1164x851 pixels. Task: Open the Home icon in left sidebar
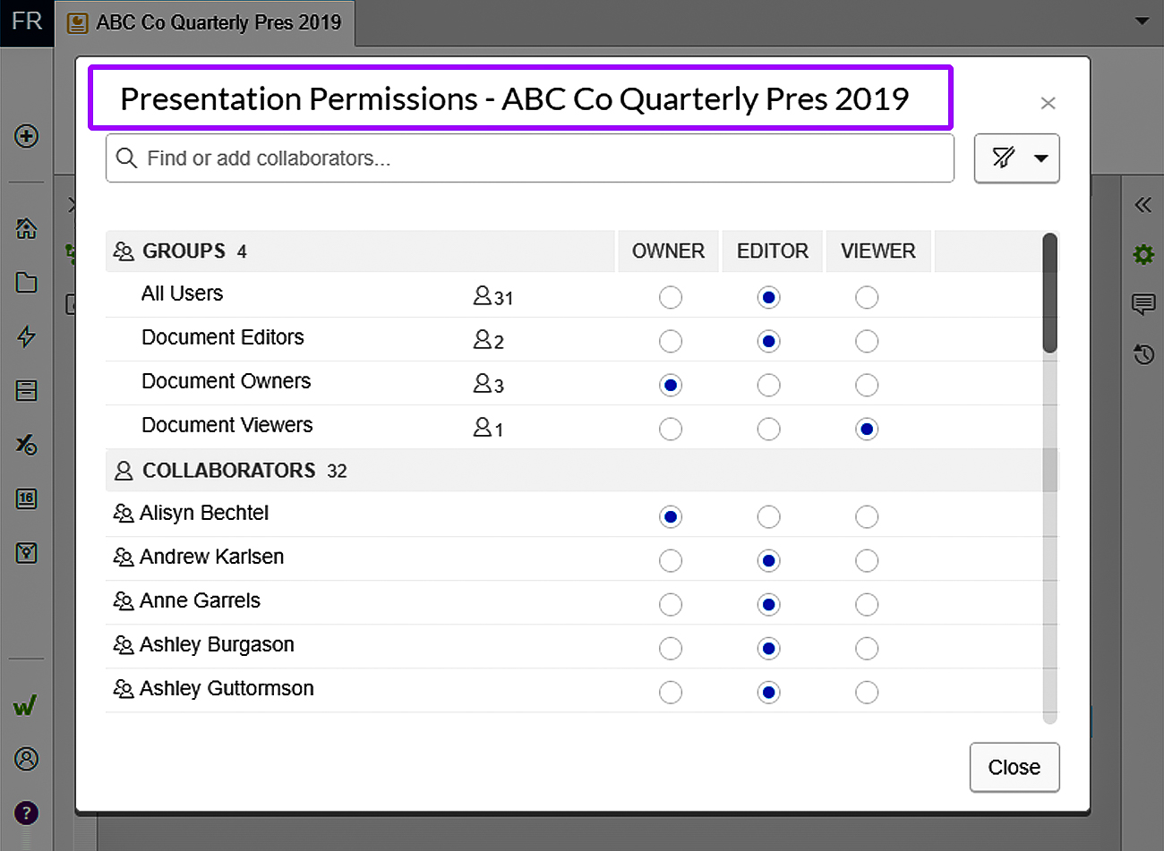[27, 228]
